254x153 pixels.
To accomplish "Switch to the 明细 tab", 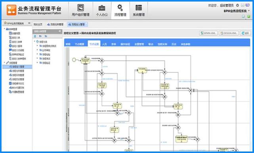I will pos(68,44).
